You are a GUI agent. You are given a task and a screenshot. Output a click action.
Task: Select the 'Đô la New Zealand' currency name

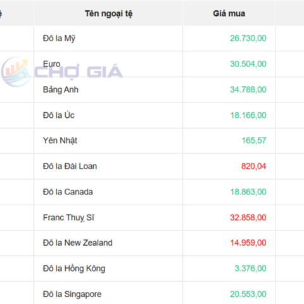tap(78, 243)
